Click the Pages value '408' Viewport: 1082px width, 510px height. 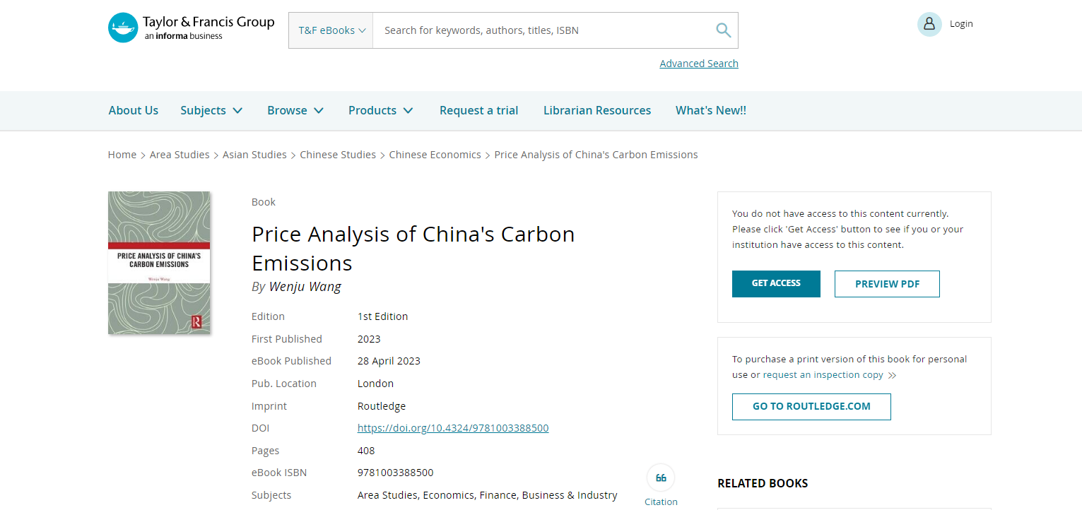coord(366,451)
